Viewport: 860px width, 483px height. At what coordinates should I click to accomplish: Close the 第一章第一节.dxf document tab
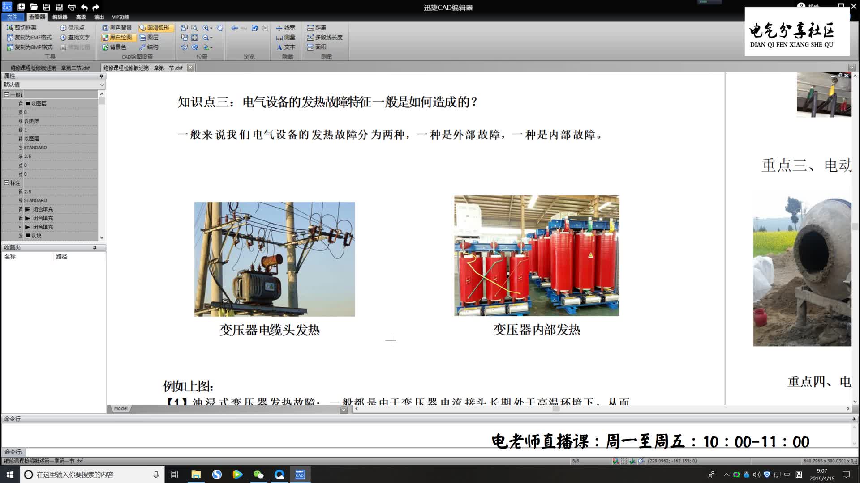190,68
